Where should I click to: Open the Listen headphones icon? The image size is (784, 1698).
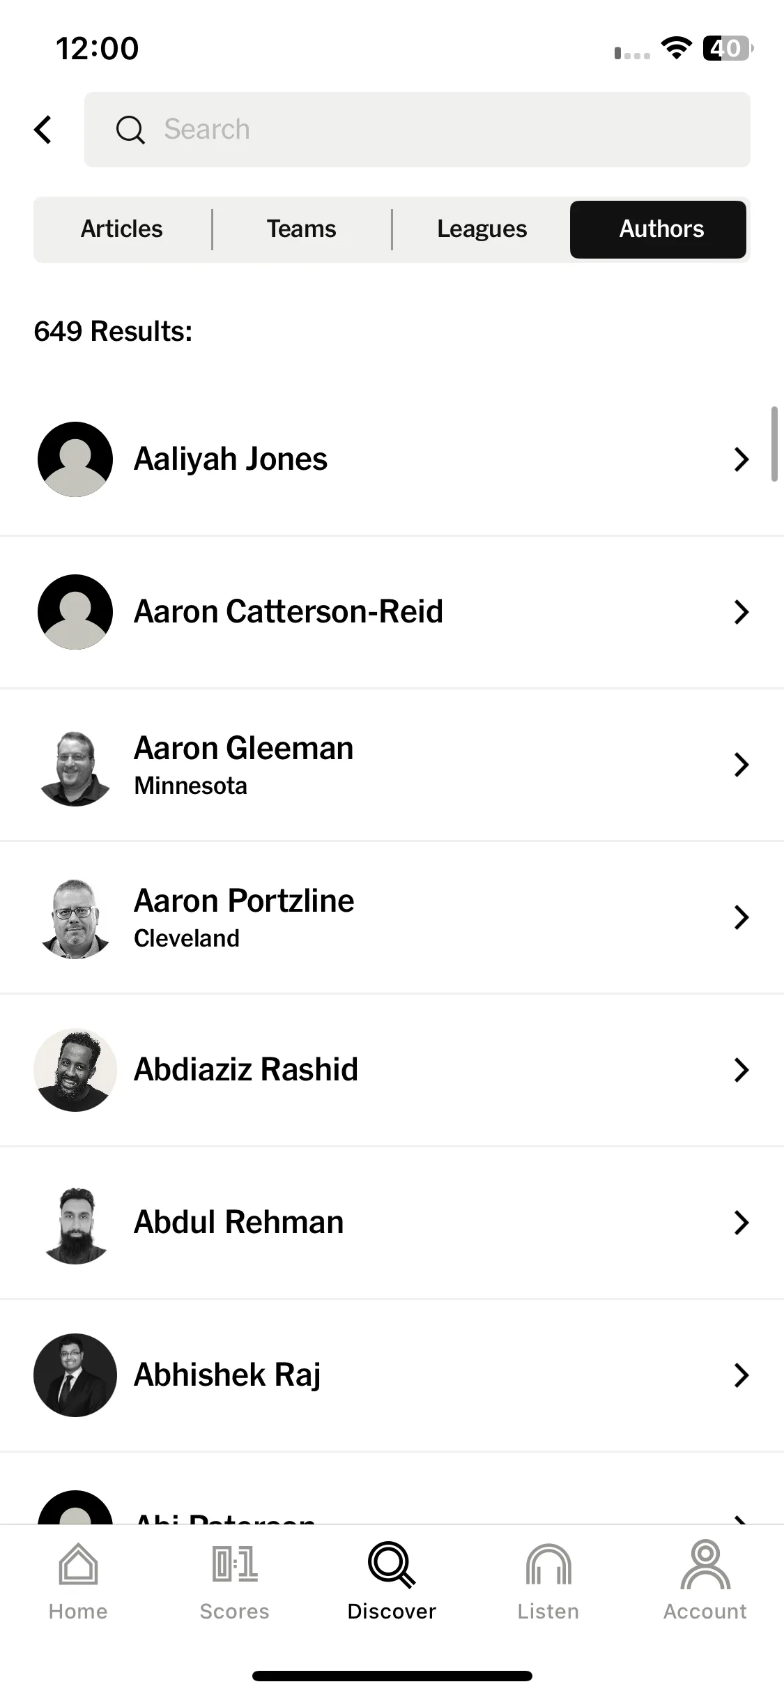tap(548, 1563)
